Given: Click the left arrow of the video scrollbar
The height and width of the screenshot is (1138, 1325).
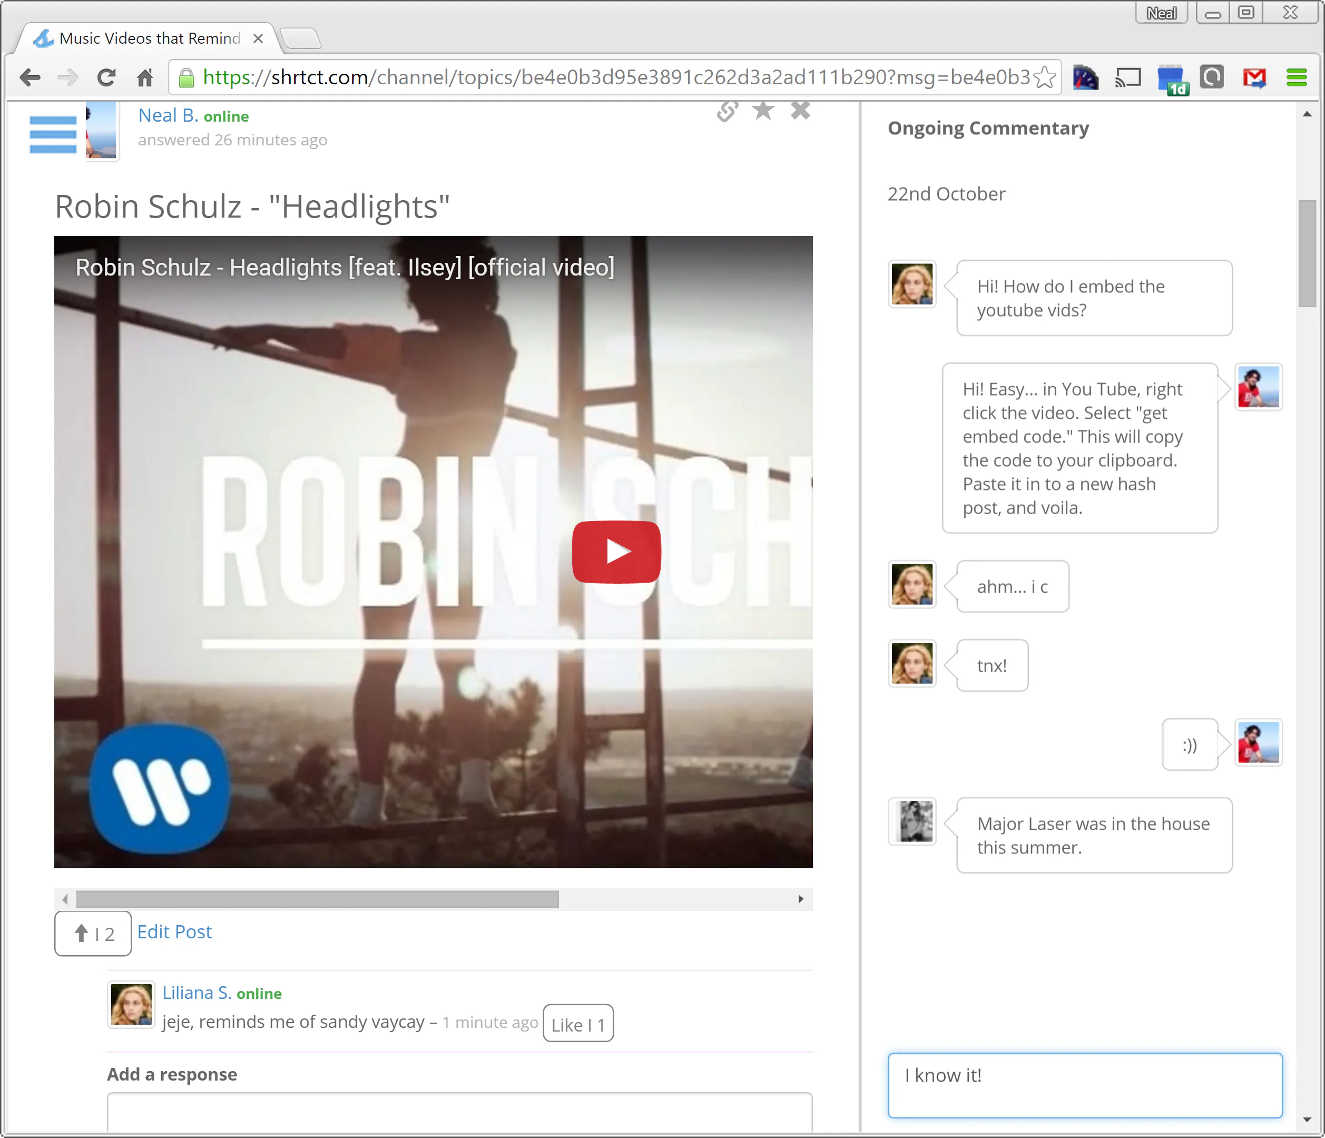Looking at the screenshot, I should (x=65, y=899).
